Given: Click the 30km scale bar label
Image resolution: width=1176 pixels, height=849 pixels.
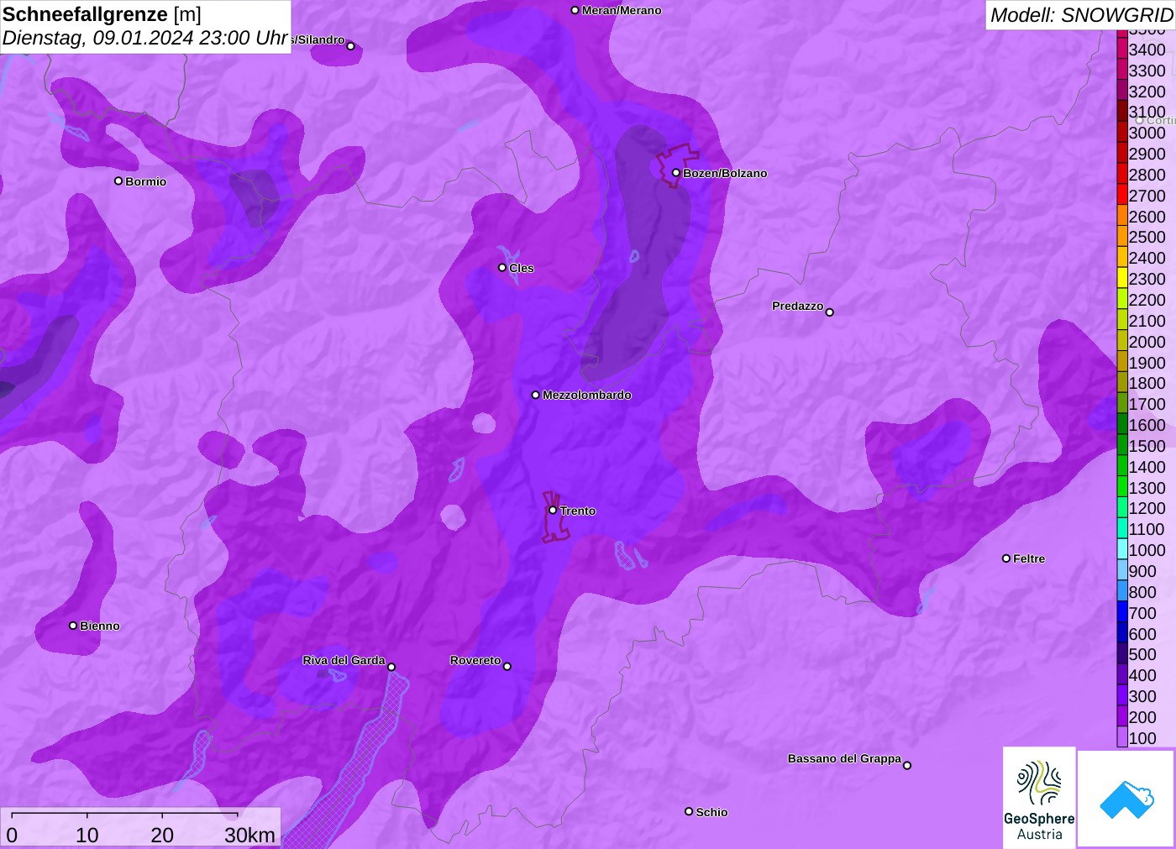Looking at the screenshot, I should tap(249, 835).
